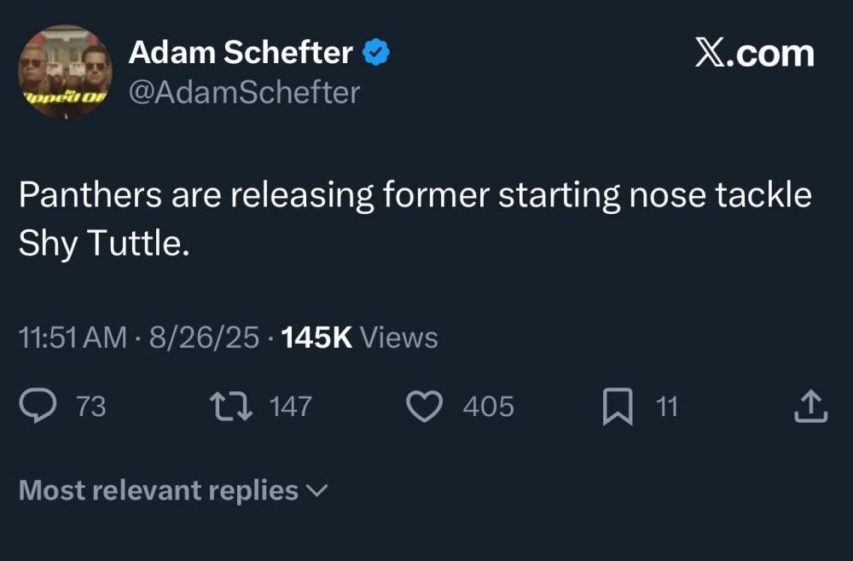Click the .com text in the watermark
This screenshot has width=853, height=561.
point(771,53)
